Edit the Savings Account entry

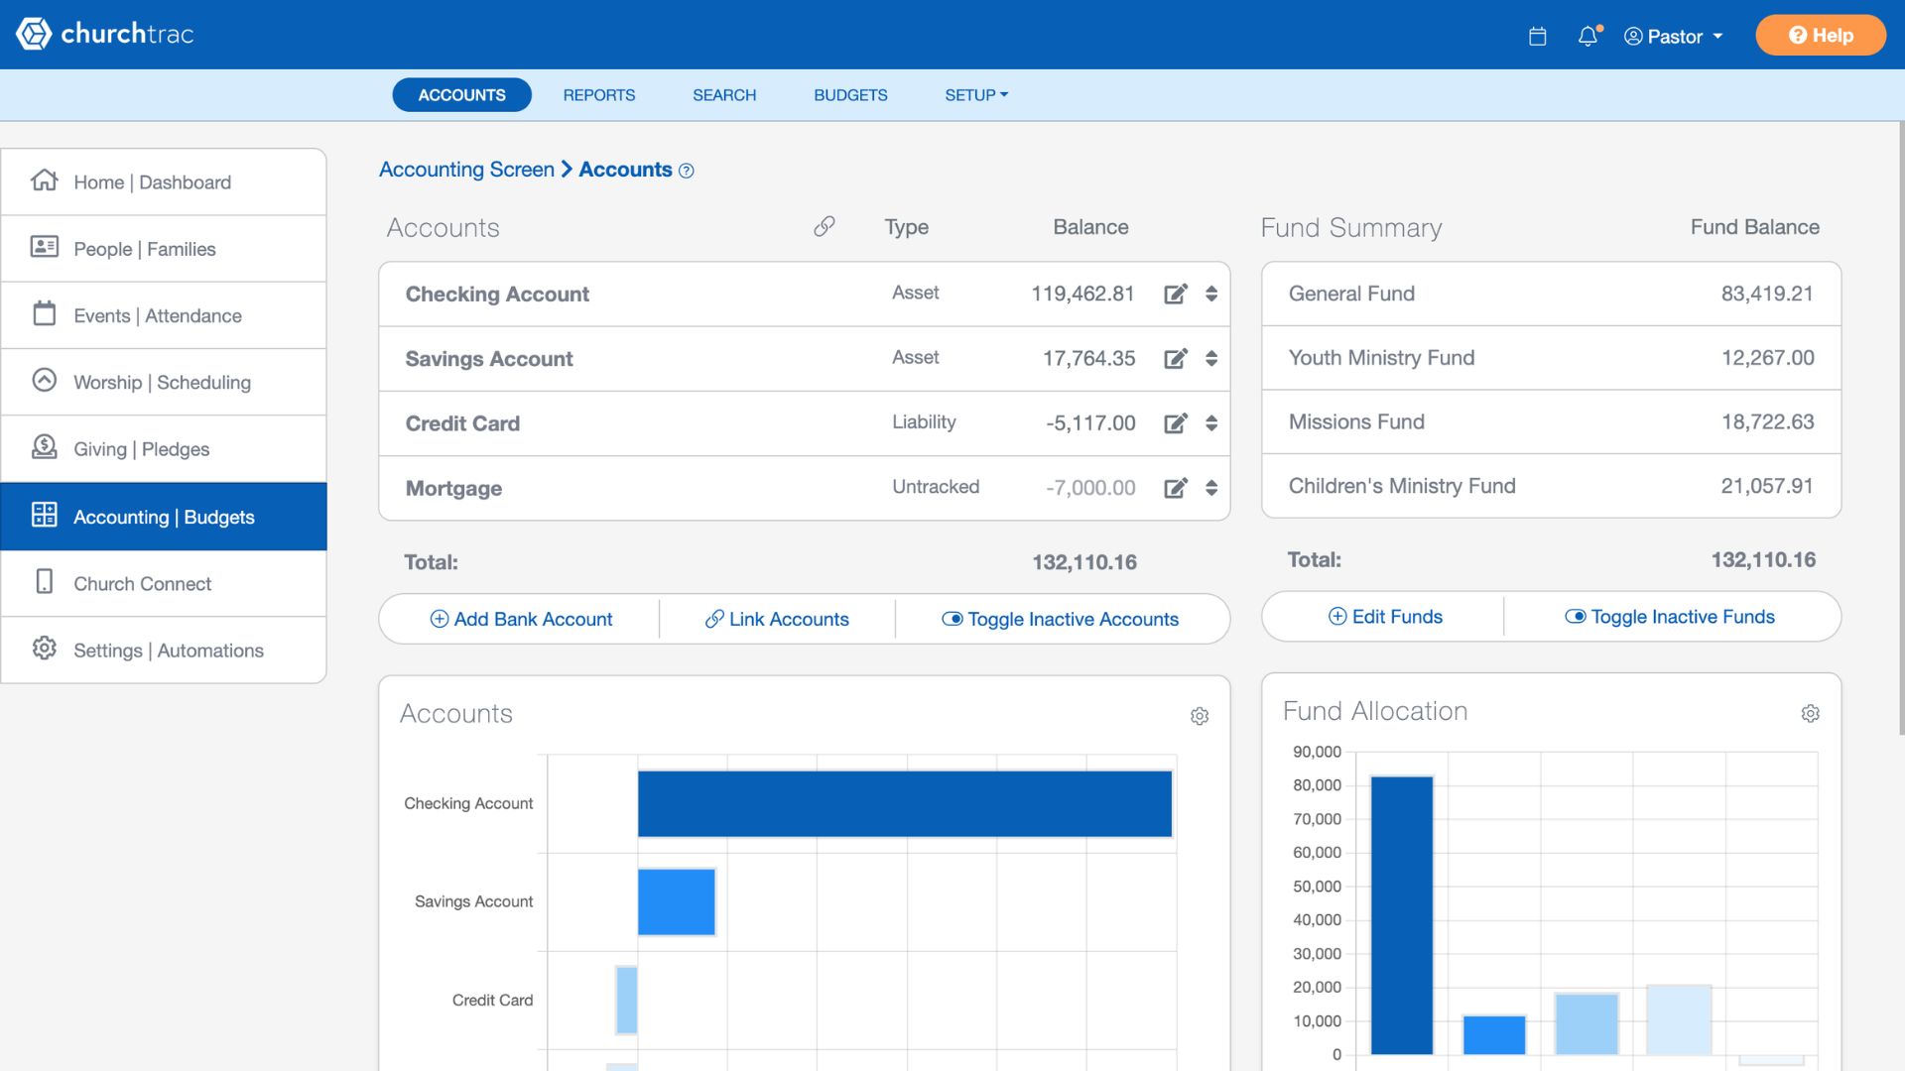1176,358
